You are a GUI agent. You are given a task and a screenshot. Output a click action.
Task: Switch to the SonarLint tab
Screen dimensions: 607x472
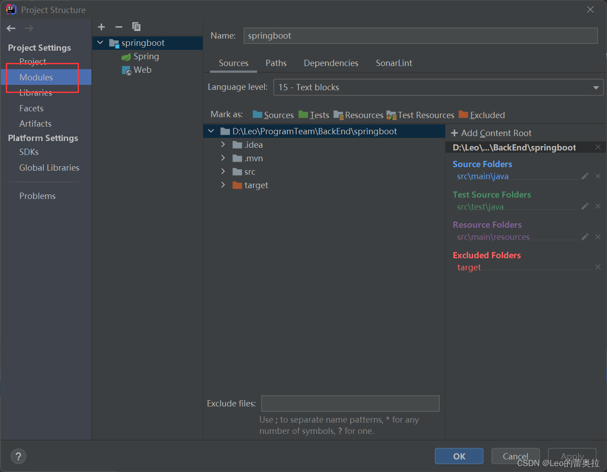coord(394,63)
